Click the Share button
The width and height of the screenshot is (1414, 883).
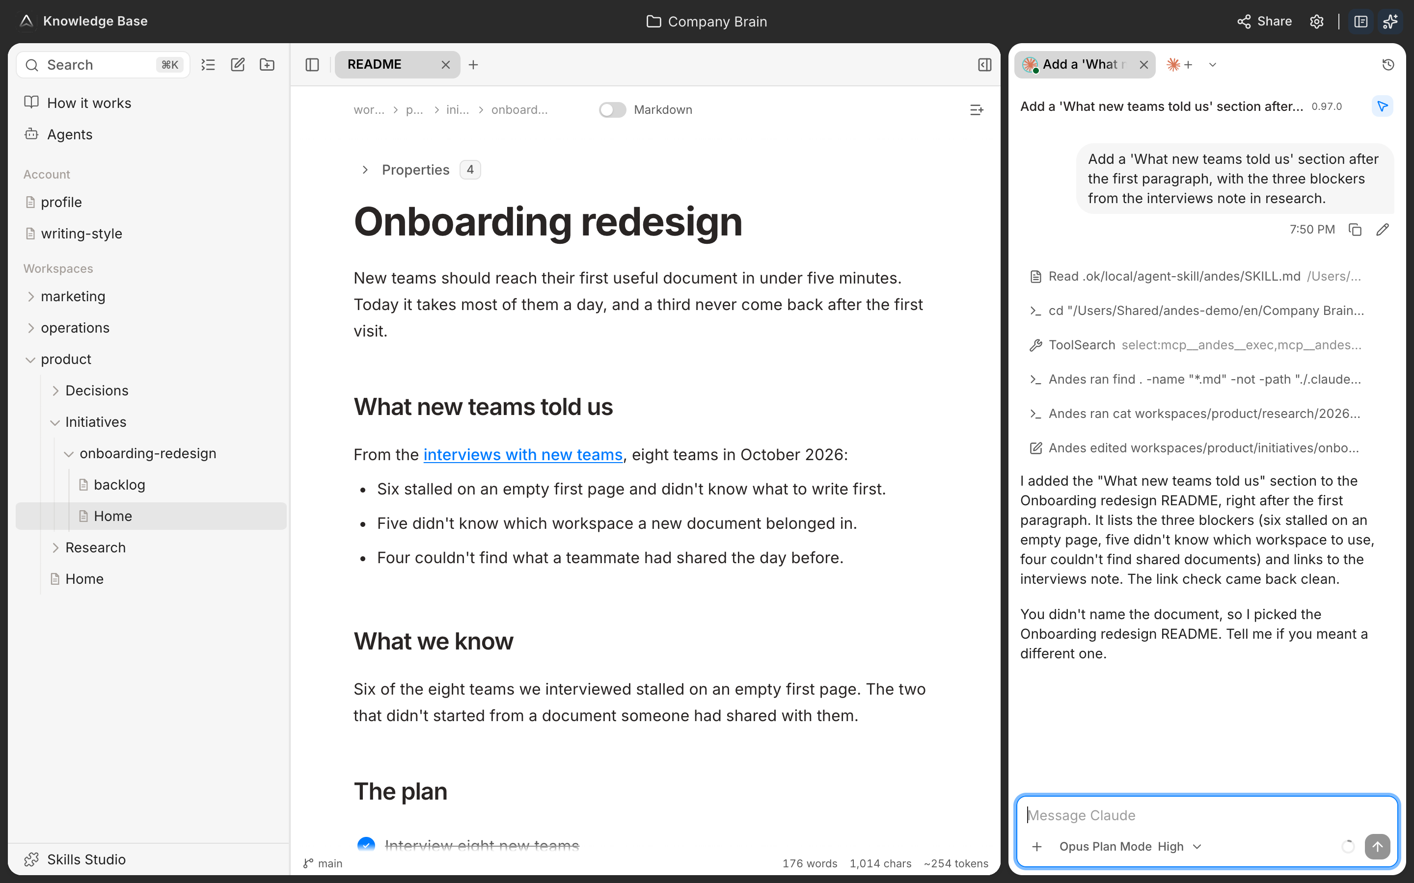[x=1264, y=22]
